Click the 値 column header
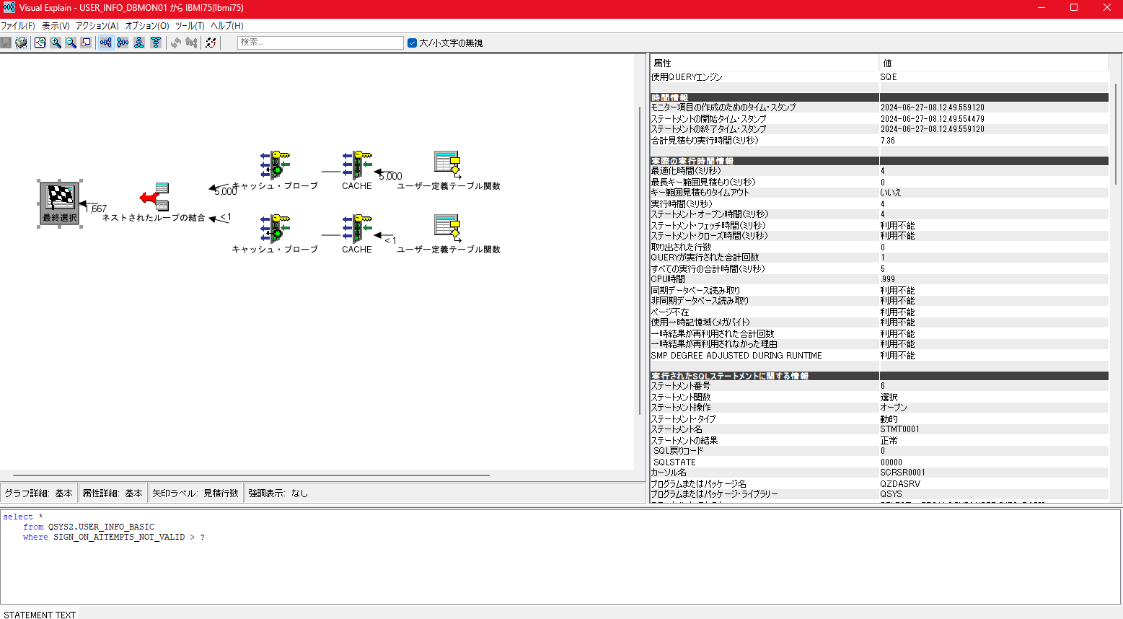 994,63
